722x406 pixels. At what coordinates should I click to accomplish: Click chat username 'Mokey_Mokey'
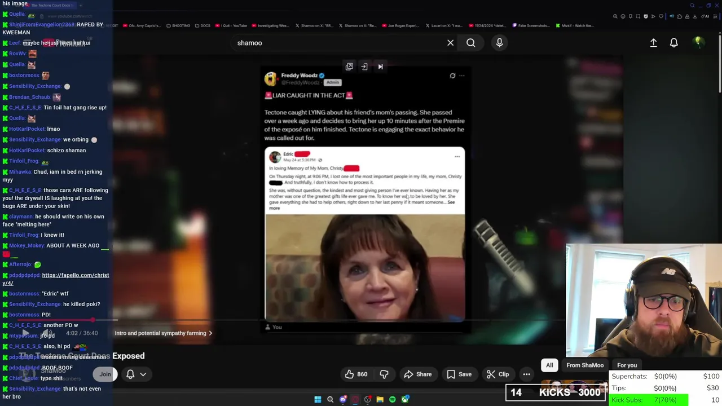[x=26, y=246]
